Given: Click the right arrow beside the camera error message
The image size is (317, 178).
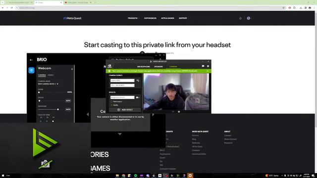Looking at the screenshot, I should click(x=153, y=114).
